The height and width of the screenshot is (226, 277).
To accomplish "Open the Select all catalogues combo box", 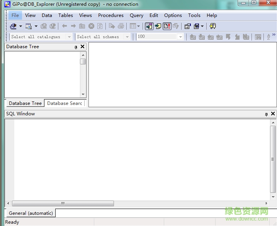I will coord(41,37).
